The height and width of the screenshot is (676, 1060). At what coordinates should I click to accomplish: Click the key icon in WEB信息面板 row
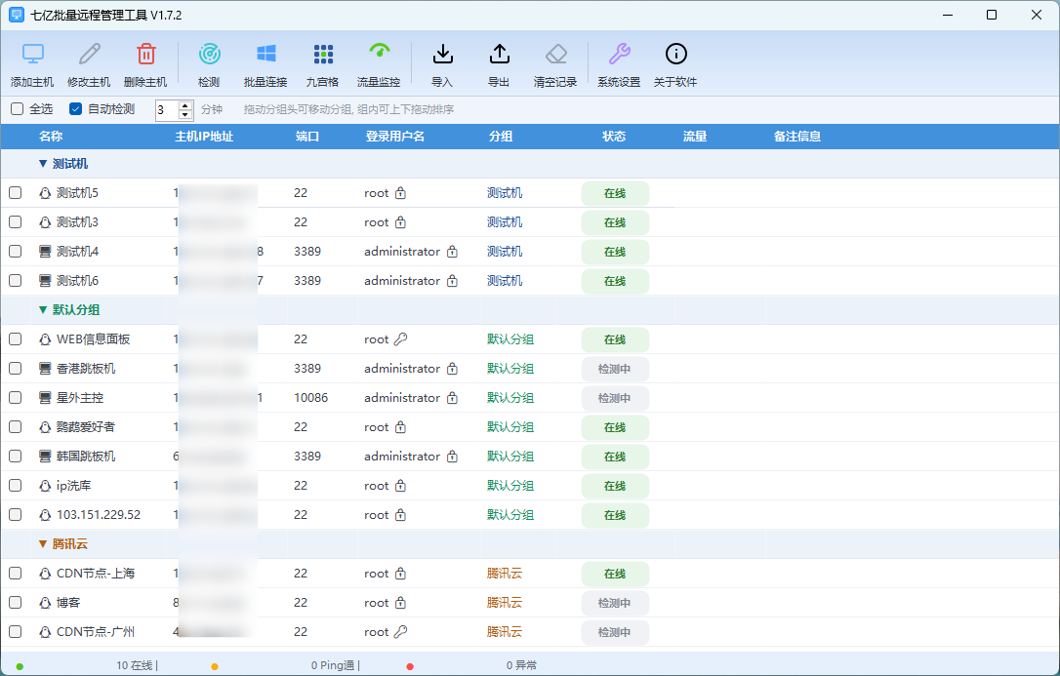click(x=401, y=339)
